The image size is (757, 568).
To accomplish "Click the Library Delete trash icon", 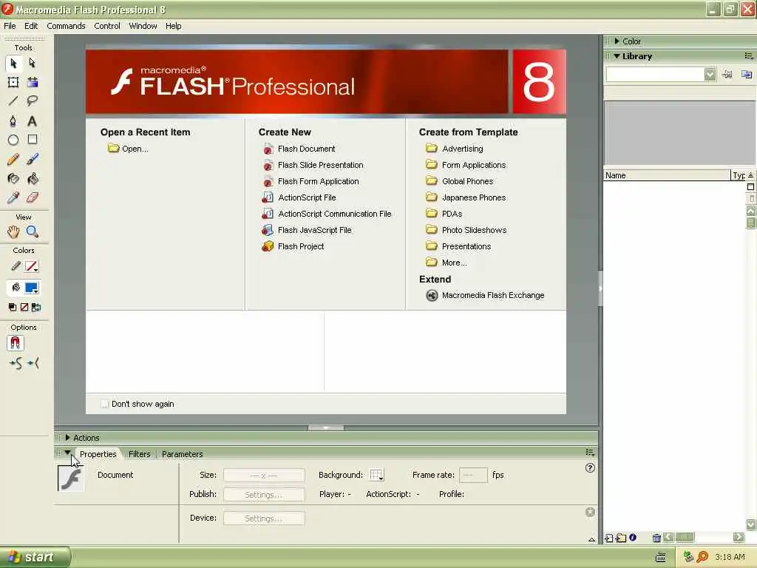I will click(x=656, y=538).
